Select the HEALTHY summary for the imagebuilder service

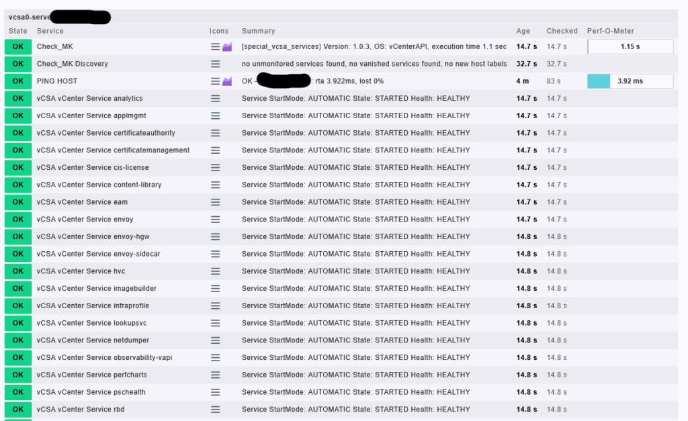[x=356, y=289]
